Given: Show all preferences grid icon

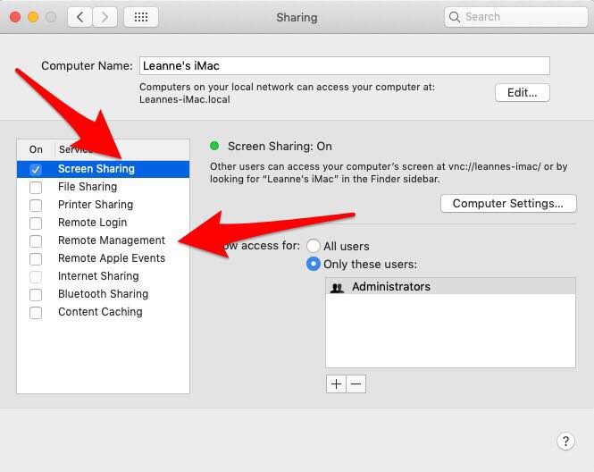Looking at the screenshot, I should pyautogui.click(x=141, y=17).
